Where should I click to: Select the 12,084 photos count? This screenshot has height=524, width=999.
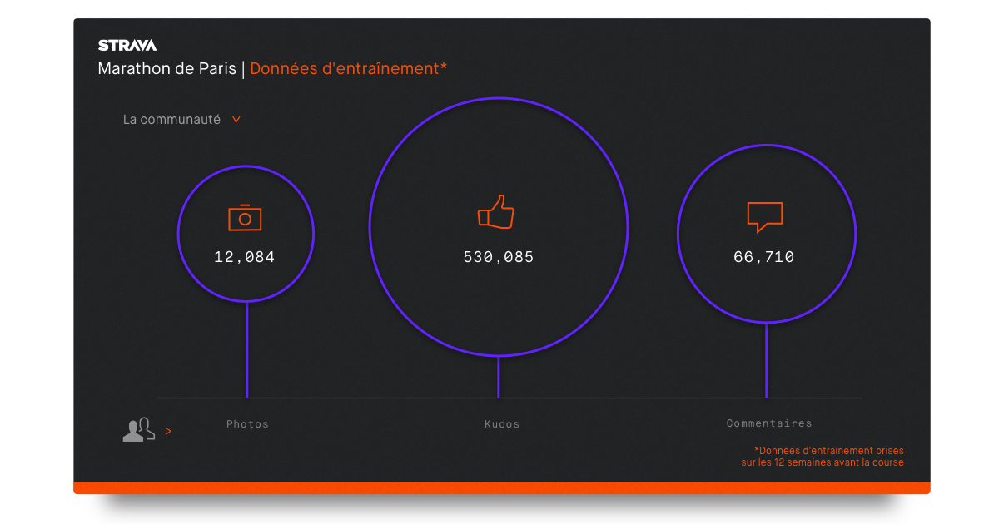(x=244, y=257)
